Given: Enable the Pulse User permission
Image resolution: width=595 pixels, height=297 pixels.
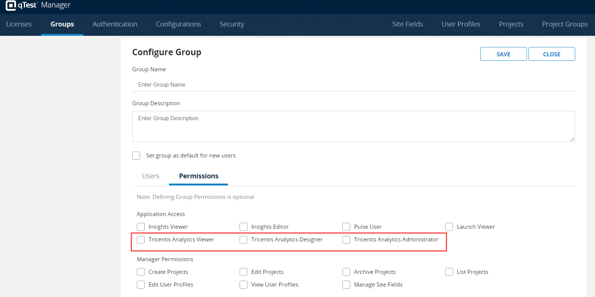Looking at the screenshot, I should click(346, 227).
